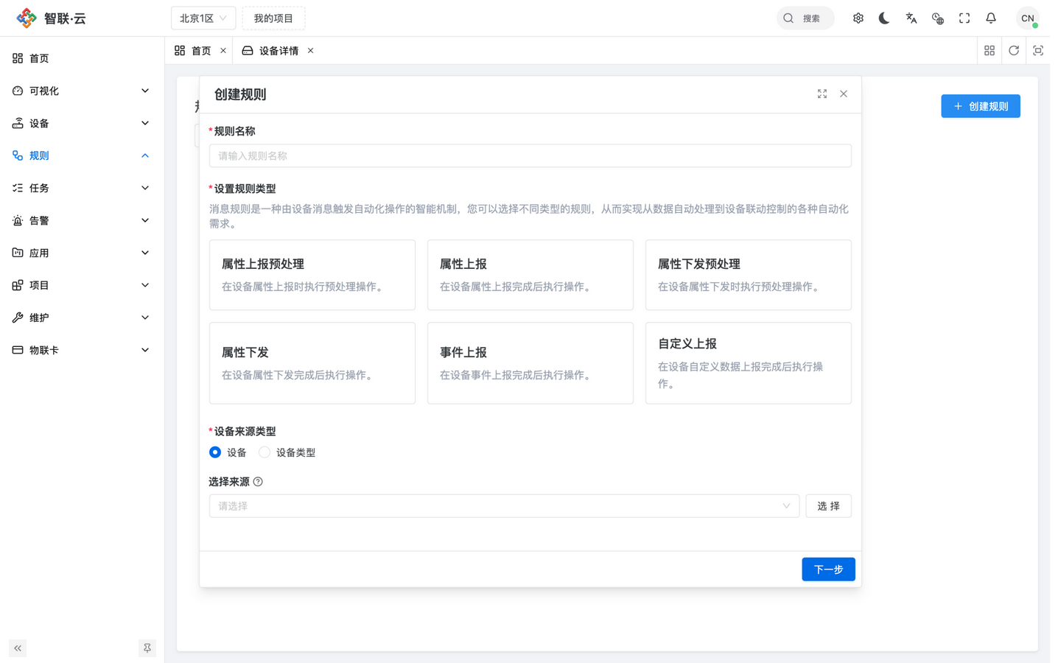Screen dimensions: 1061x663
Task: Open the 规则 sidebar menu
Action: point(82,155)
